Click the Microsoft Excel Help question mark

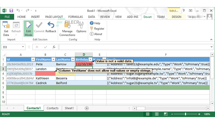coord(184,11)
